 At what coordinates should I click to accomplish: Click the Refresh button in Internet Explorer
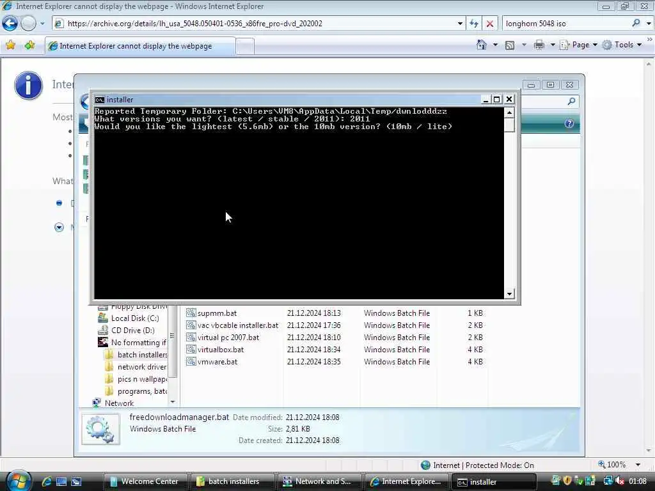(474, 24)
